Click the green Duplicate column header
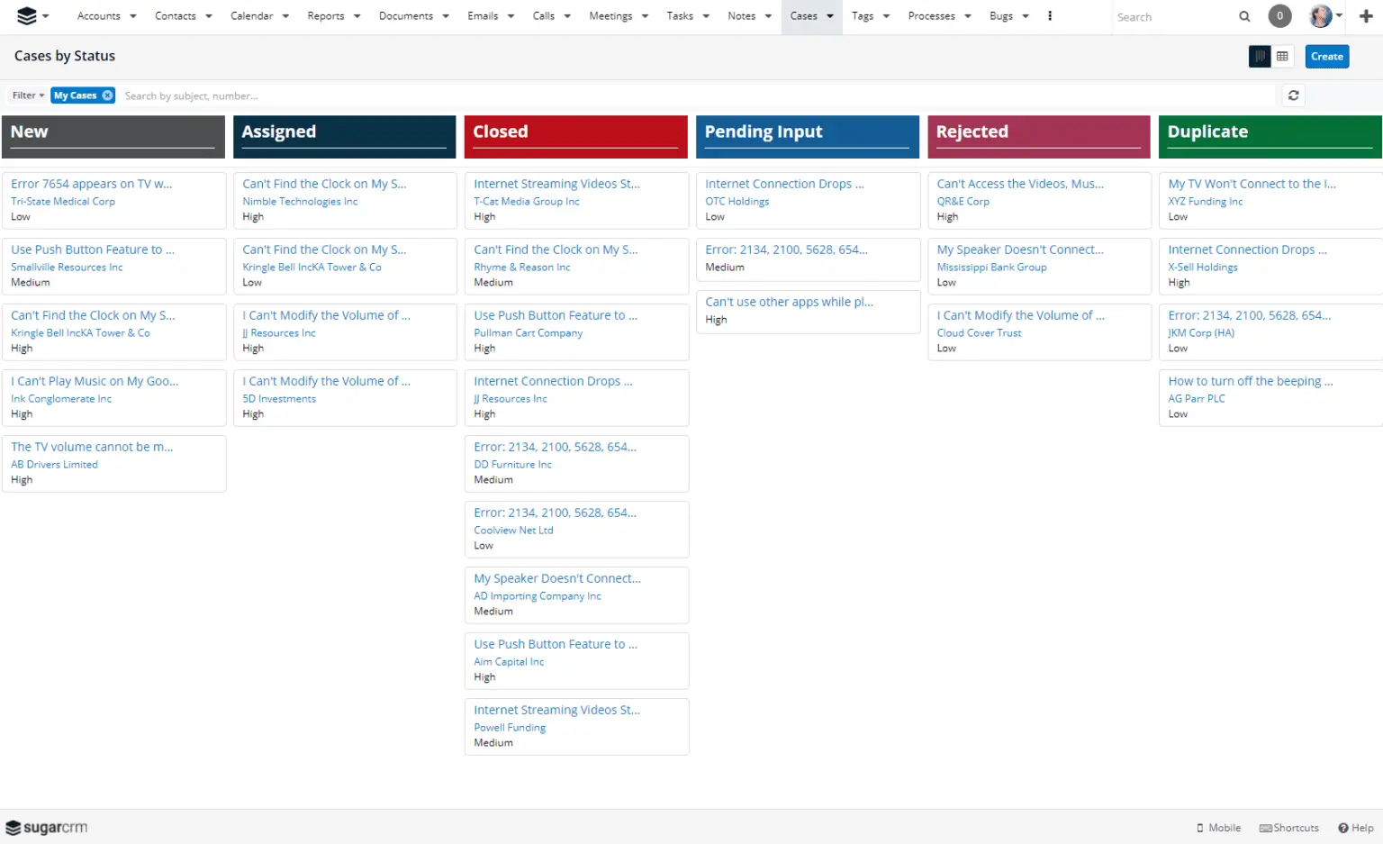This screenshot has width=1383, height=844. tap(1270, 137)
